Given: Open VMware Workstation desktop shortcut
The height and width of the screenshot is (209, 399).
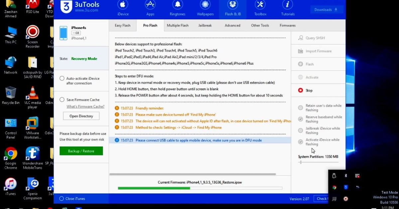Looking at the screenshot, I should (33, 128).
